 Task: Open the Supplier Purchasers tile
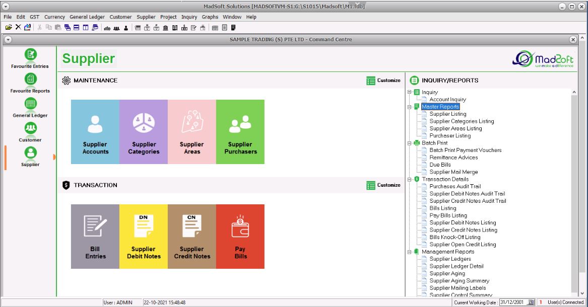click(240, 132)
